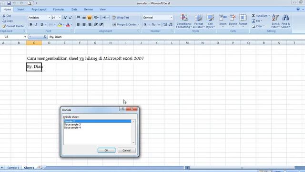Click the Copy command

point(8,21)
